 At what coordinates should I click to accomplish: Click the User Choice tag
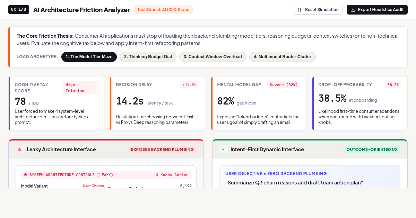93,186
